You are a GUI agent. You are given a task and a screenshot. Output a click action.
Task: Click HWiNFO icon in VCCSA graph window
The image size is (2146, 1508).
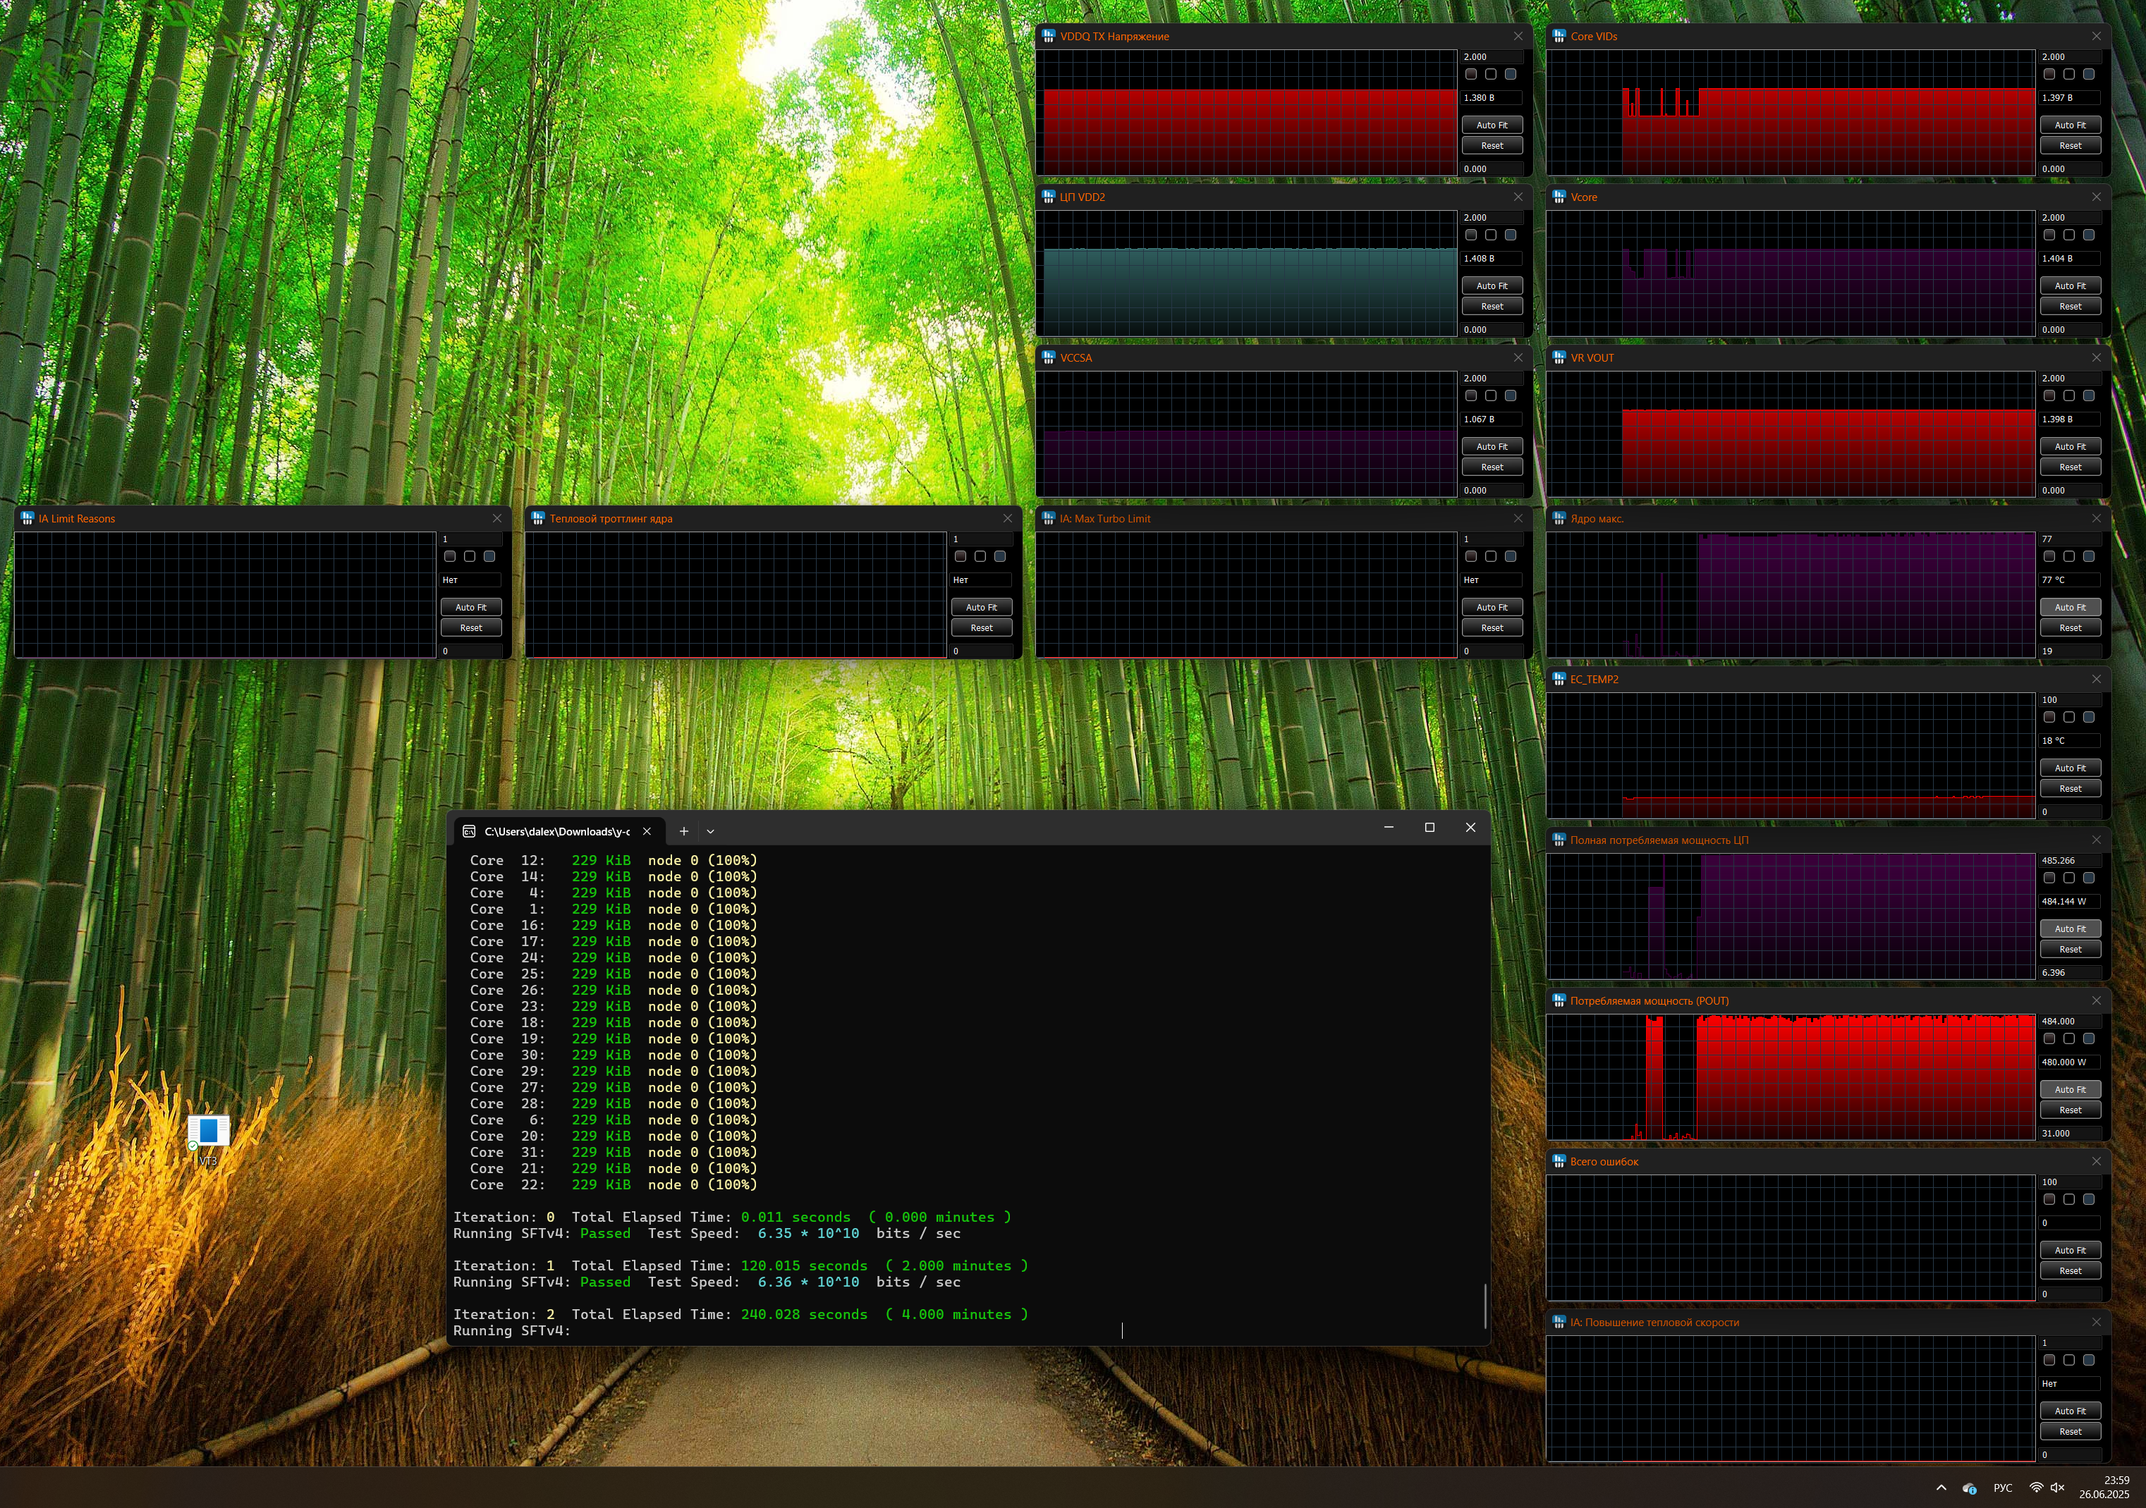[x=1049, y=358]
